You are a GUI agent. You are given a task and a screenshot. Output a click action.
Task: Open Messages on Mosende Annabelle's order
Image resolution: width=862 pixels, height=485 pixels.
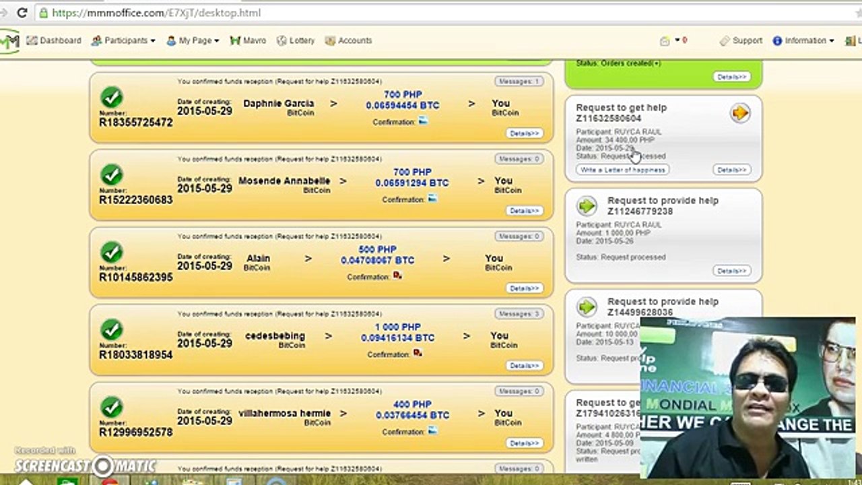click(x=519, y=159)
